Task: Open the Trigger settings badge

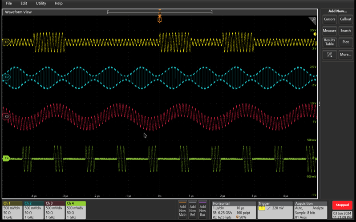Action: point(275,209)
